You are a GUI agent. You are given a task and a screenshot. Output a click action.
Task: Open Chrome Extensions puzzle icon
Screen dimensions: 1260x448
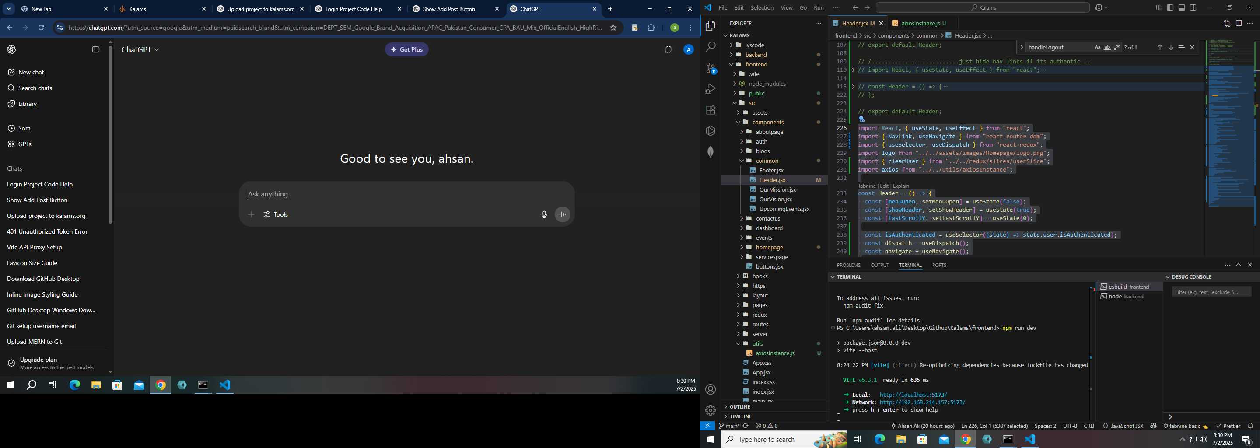click(x=651, y=28)
